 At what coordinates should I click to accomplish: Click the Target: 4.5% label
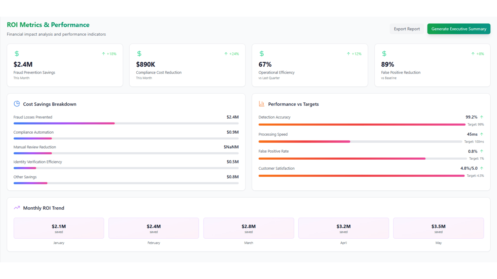[475, 176]
